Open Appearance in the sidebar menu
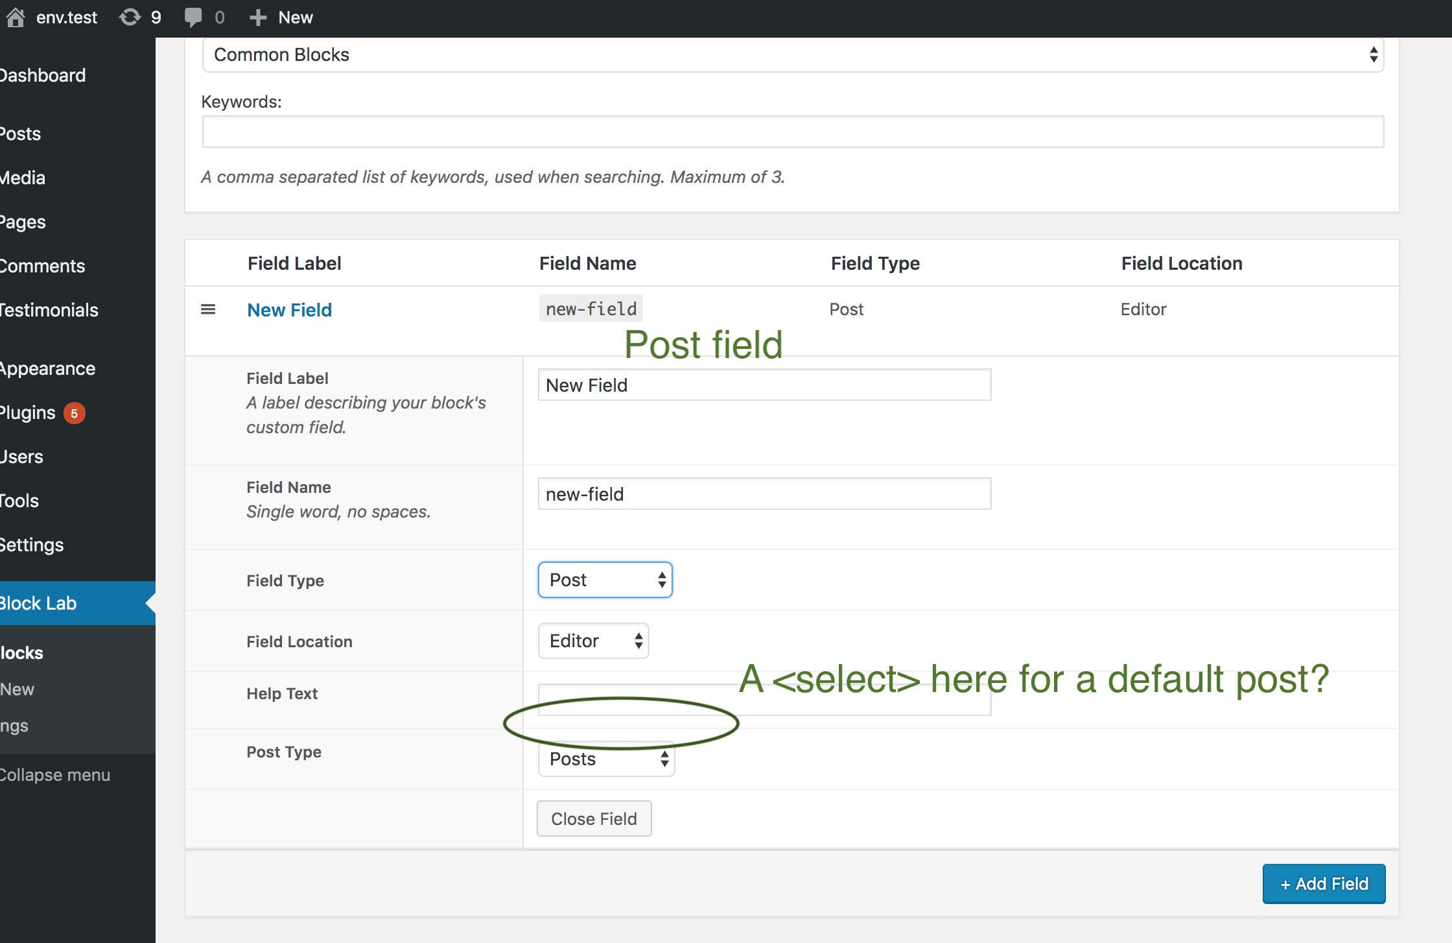This screenshot has height=943, width=1452. [x=48, y=368]
